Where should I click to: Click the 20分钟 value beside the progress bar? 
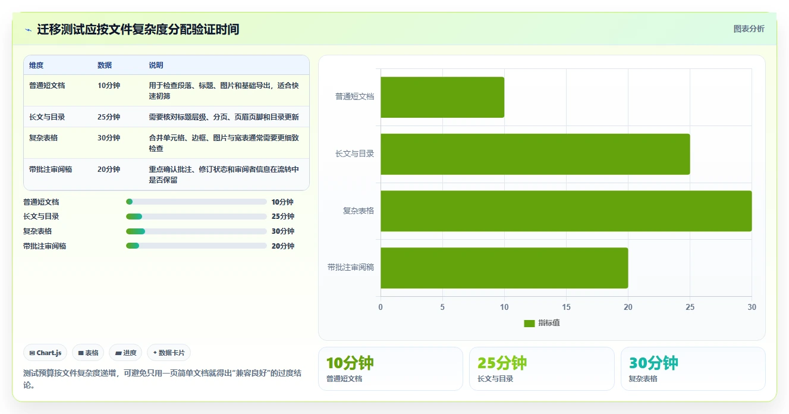click(x=283, y=246)
